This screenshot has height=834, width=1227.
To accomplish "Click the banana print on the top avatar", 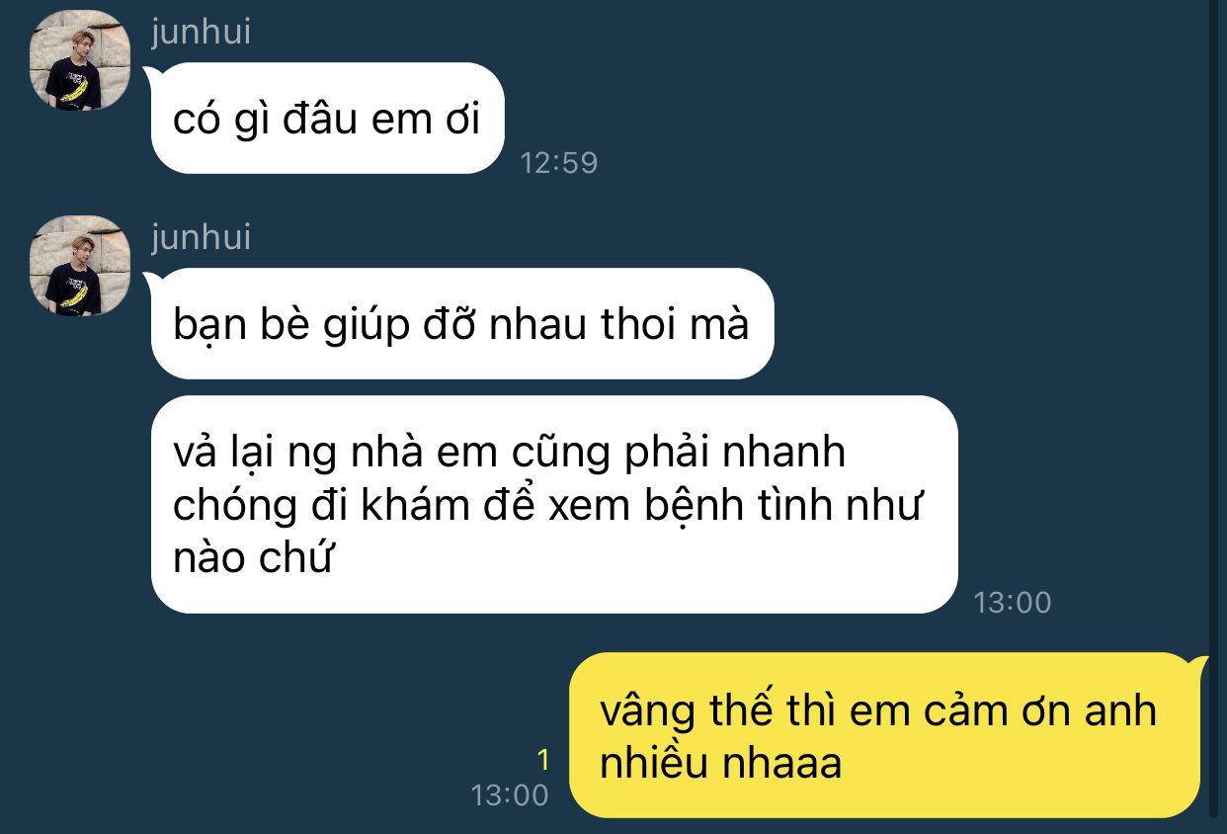I will [x=76, y=89].
